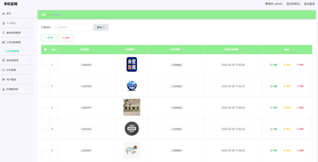Screen dimensions: 318x162
Task: Click the 手机管理 globe icon in sidebar
Action: pyautogui.click(x=4, y=70)
